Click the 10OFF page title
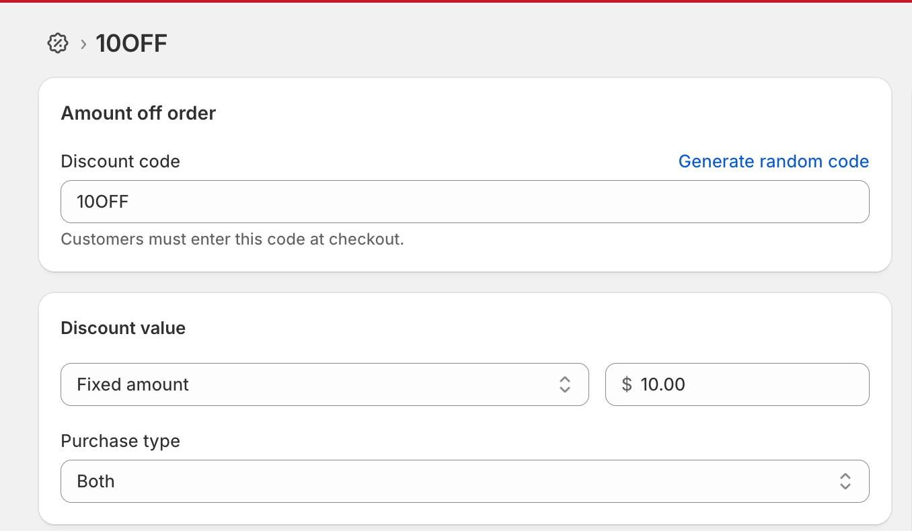Image resolution: width=912 pixels, height=531 pixels. click(x=132, y=44)
